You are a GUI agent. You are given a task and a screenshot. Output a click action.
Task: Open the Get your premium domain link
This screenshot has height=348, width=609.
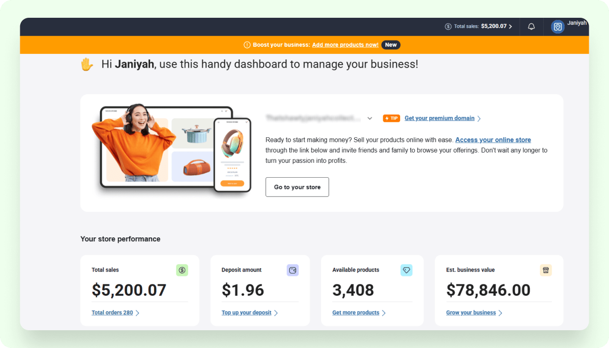point(439,118)
